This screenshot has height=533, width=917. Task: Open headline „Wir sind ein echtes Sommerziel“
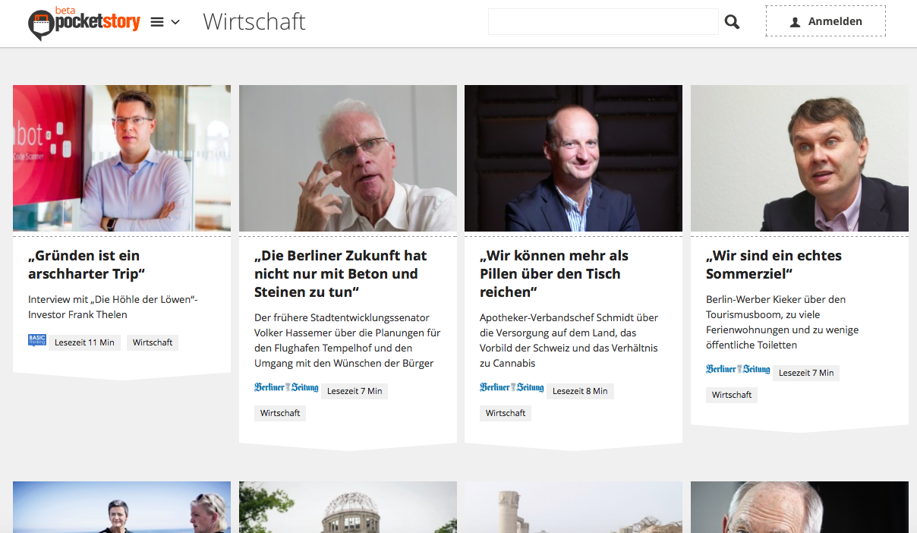[x=774, y=264]
